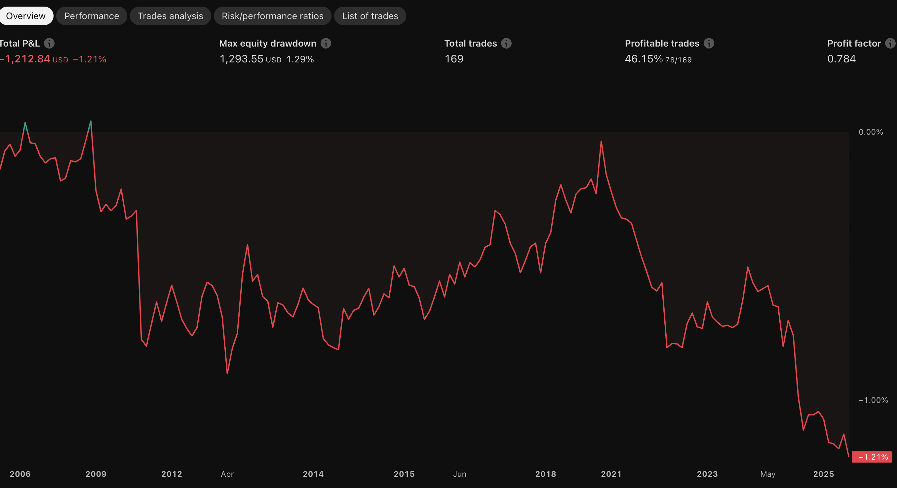Click the Total P&L value -1,212.84 USD

(34, 59)
